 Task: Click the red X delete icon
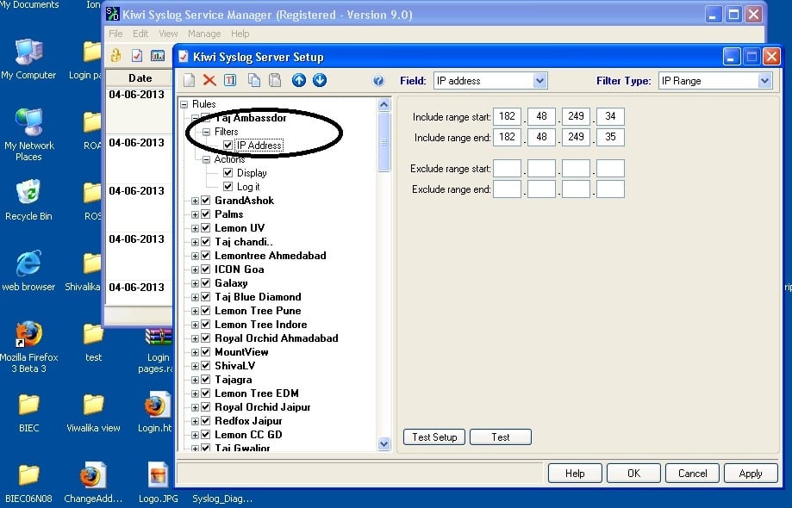[x=209, y=80]
